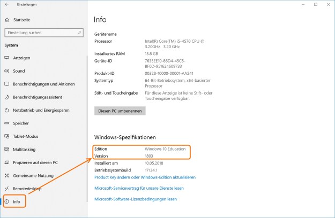The image size is (335, 218).
Task: Select Remotedesktop in the sidebar
Action: coord(27,189)
